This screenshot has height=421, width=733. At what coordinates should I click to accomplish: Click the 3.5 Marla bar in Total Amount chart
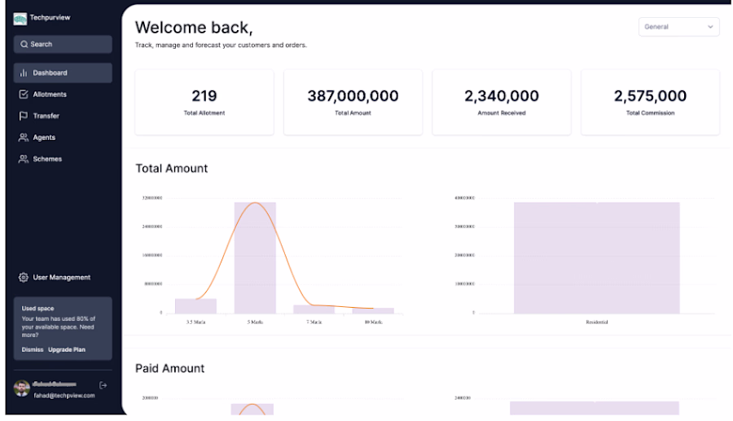pos(195,306)
